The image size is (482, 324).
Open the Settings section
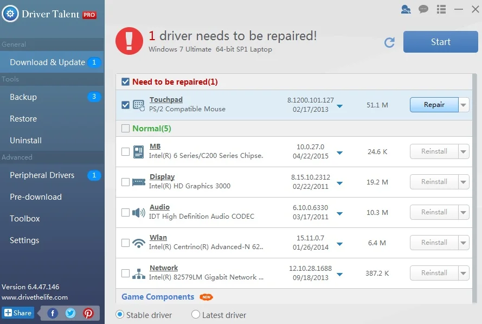coord(52,240)
